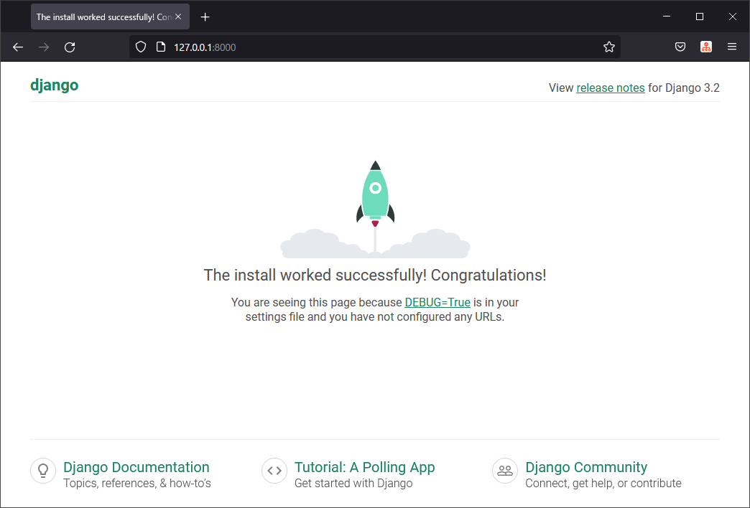The image size is (750, 508).
Task: Focus the address bar showing 127.0.0.1:8000
Action: coord(374,47)
